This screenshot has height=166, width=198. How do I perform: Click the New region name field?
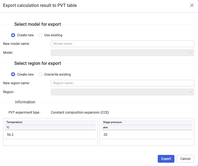point(122,83)
